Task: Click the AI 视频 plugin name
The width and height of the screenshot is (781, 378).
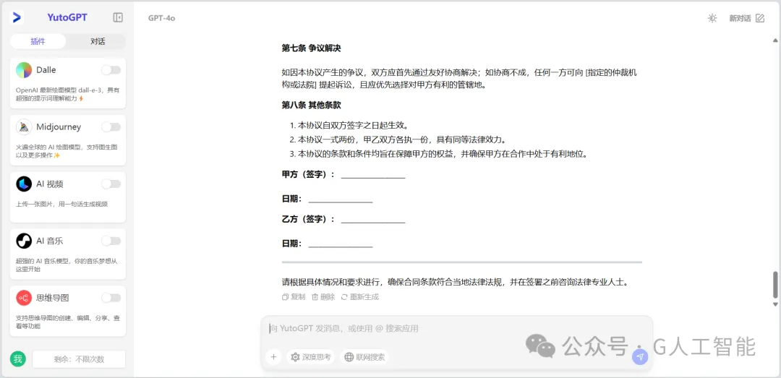Action: pyautogui.click(x=49, y=184)
